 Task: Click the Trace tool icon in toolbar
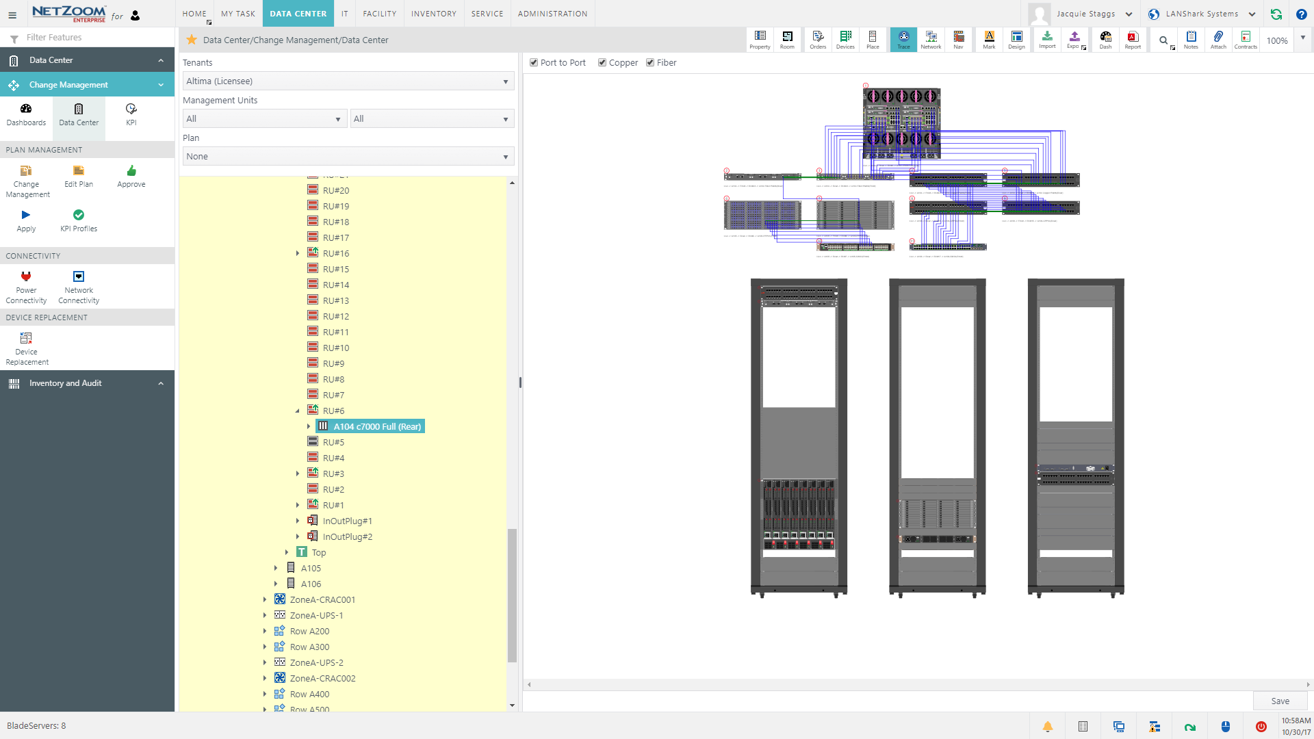[903, 40]
